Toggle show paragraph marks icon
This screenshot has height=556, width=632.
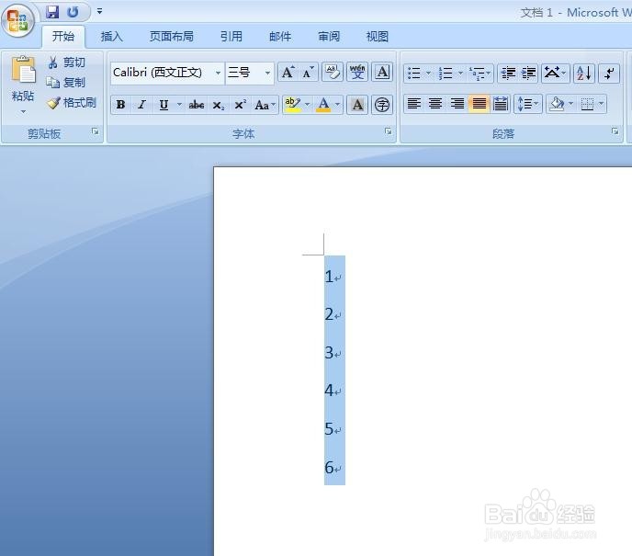click(609, 74)
